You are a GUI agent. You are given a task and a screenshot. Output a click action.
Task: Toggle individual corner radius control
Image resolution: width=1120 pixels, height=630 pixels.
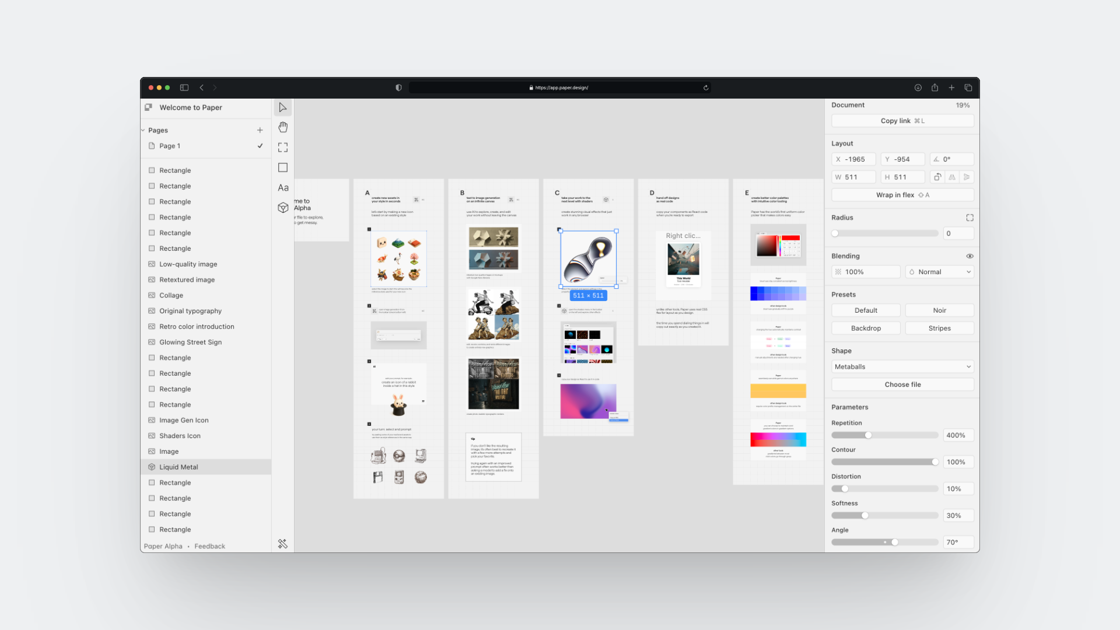coord(970,218)
